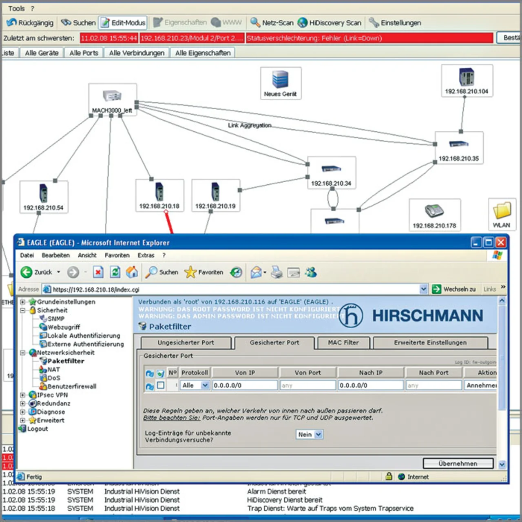Select the MACH3000_left device icon
The image size is (522, 522).
point(112,96)
